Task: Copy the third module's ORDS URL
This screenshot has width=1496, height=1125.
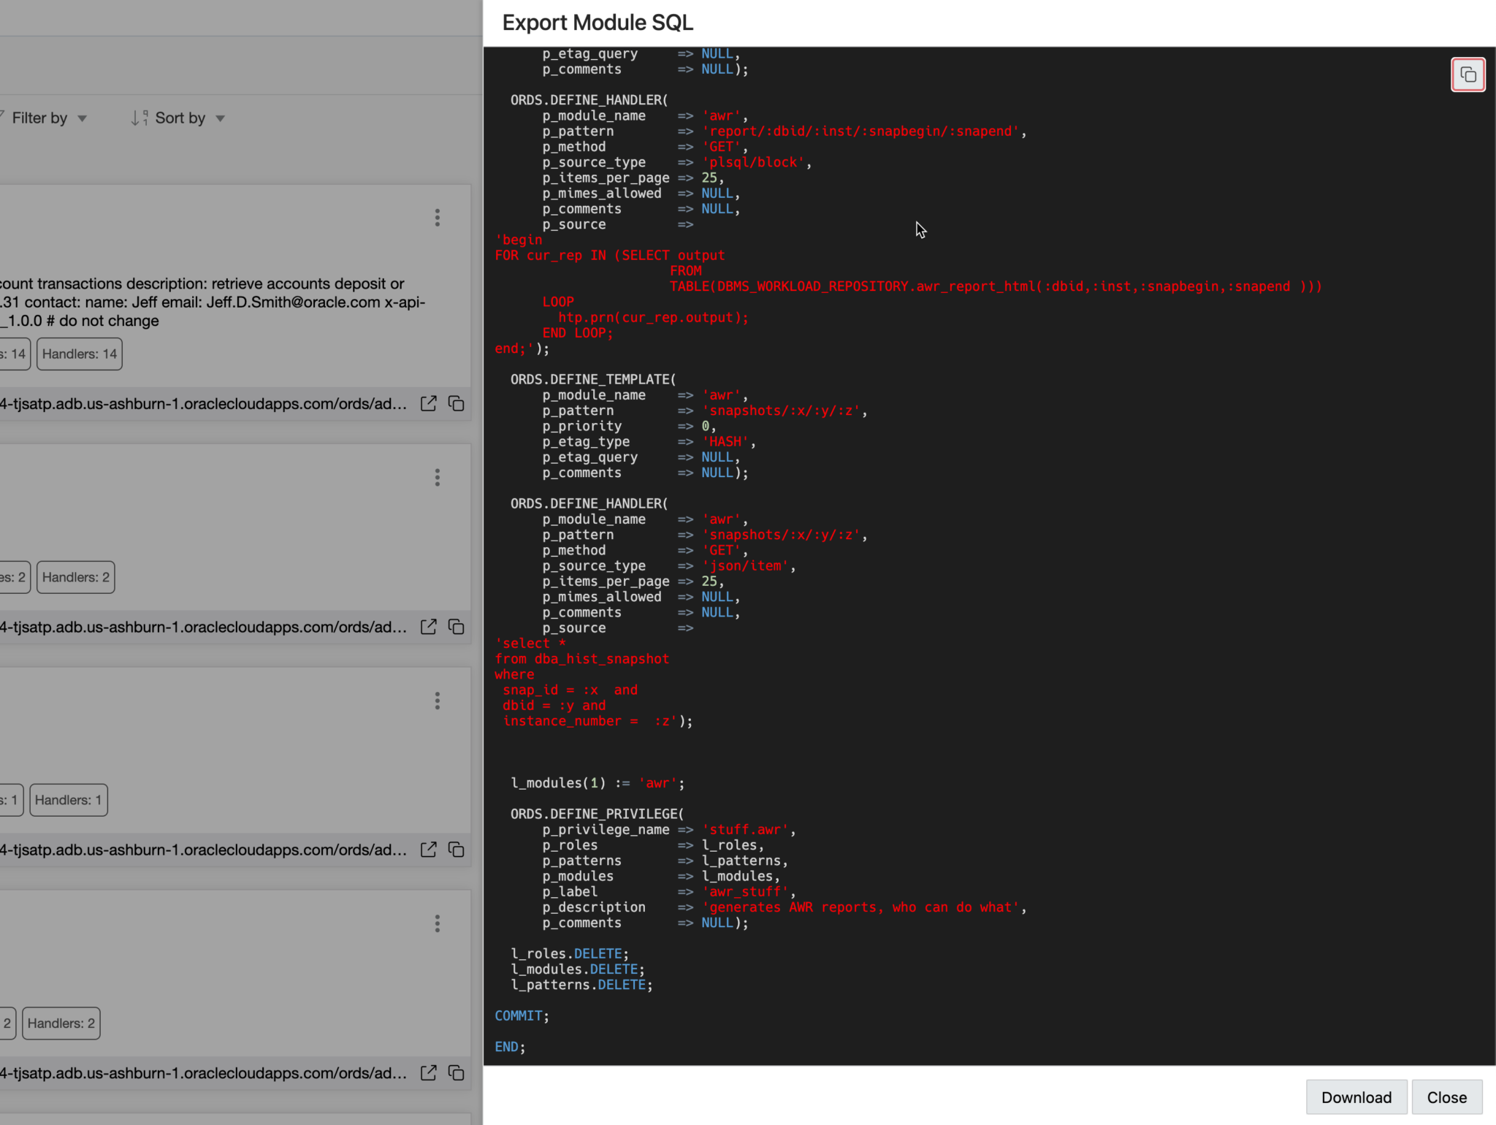Action: click(x=456, y=850)
